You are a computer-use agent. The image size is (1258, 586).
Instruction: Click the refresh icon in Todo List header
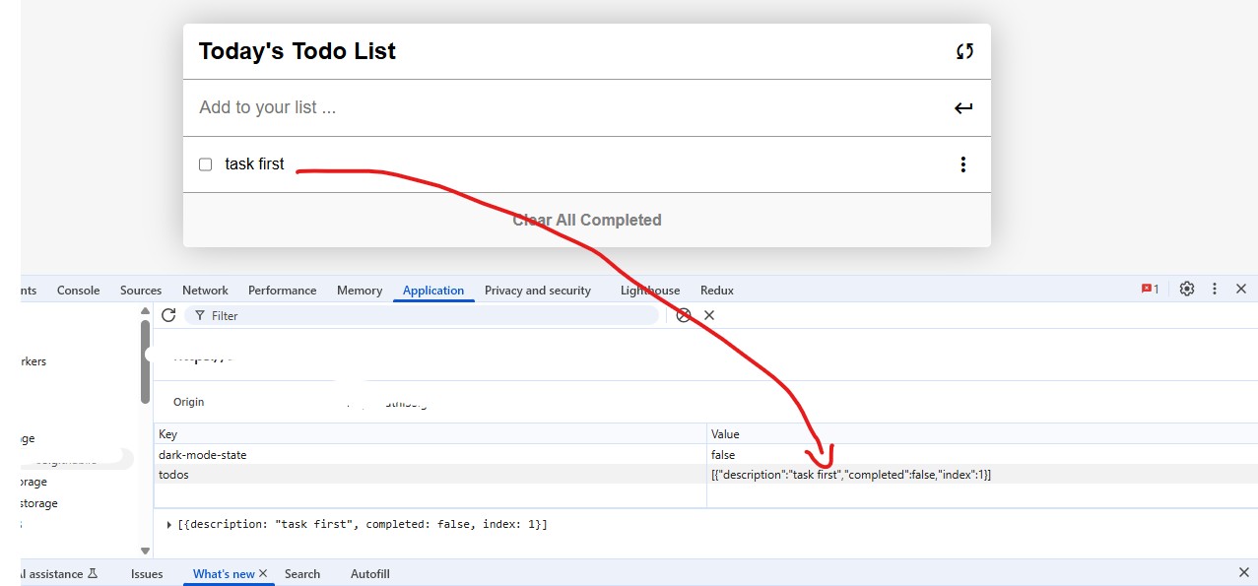pyautogui.click(x=964, y=51)
